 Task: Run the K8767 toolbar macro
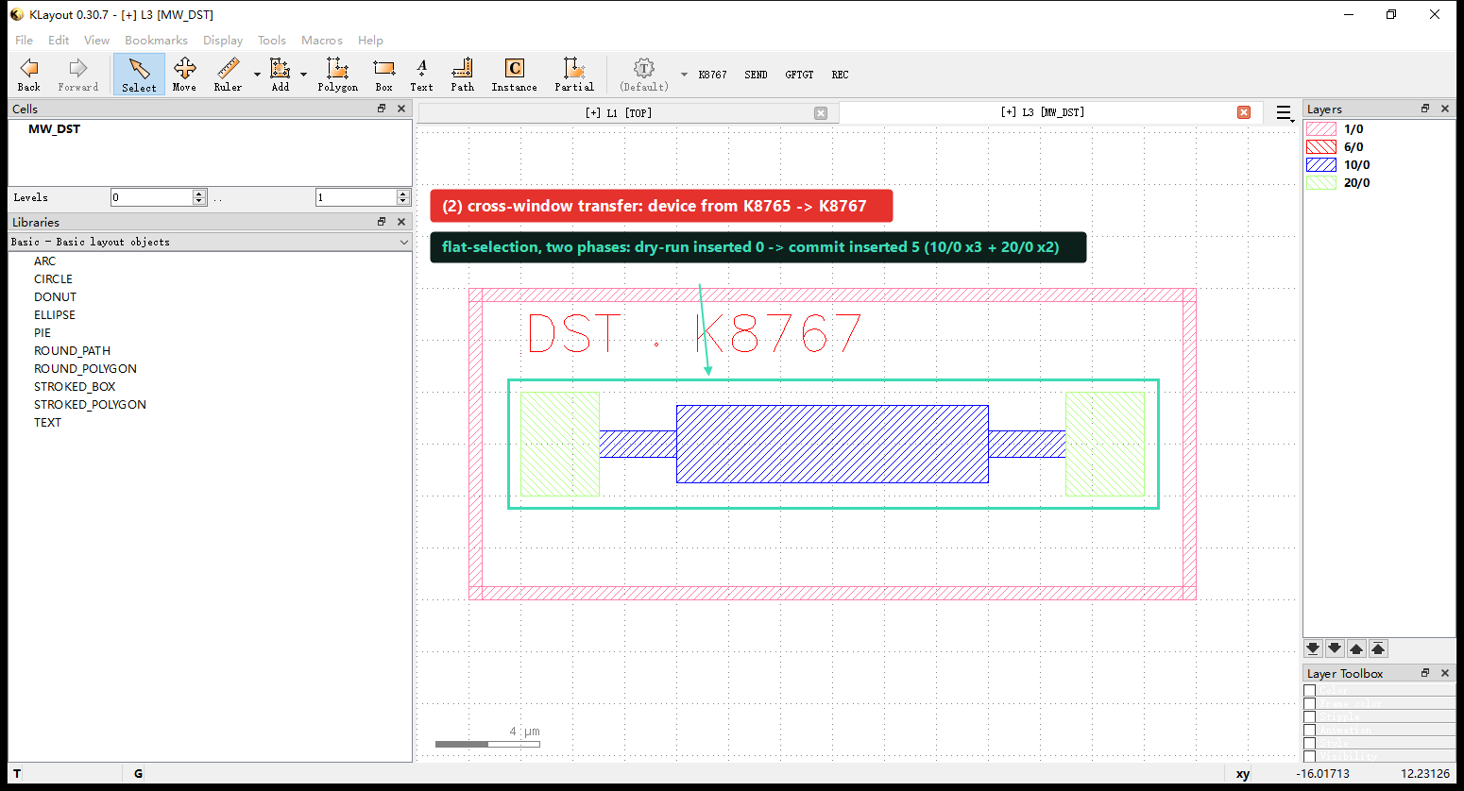(x=713, y=75)
